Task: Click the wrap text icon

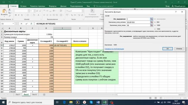Action: pyautogui.click(x=61, y=11)
